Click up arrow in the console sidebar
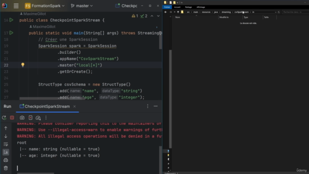 [6, 128]
